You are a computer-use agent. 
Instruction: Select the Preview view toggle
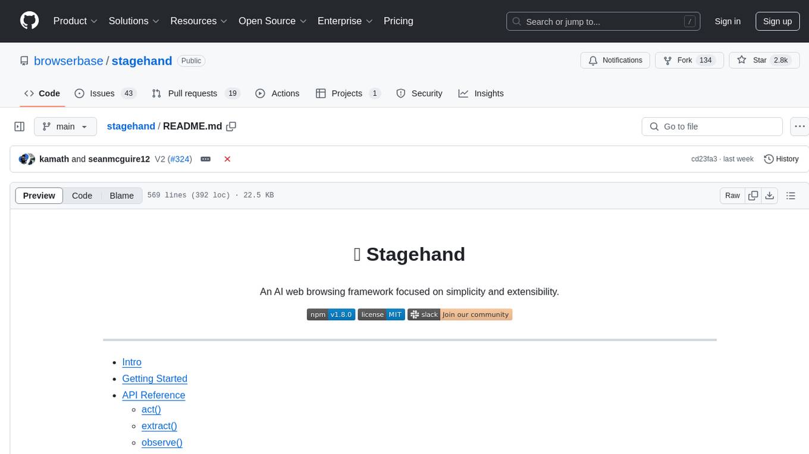click(39, 196)
